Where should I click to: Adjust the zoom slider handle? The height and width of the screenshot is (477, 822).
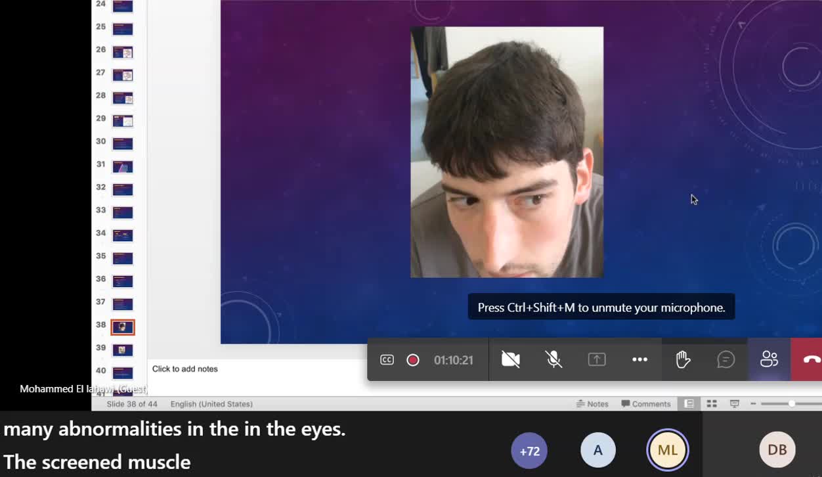click(x=792, y=403)
